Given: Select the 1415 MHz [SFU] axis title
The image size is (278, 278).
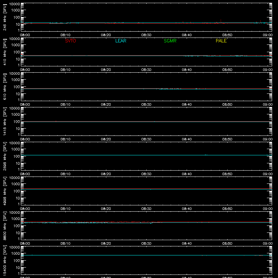Looking at the screenshot, I should (5, 121).
